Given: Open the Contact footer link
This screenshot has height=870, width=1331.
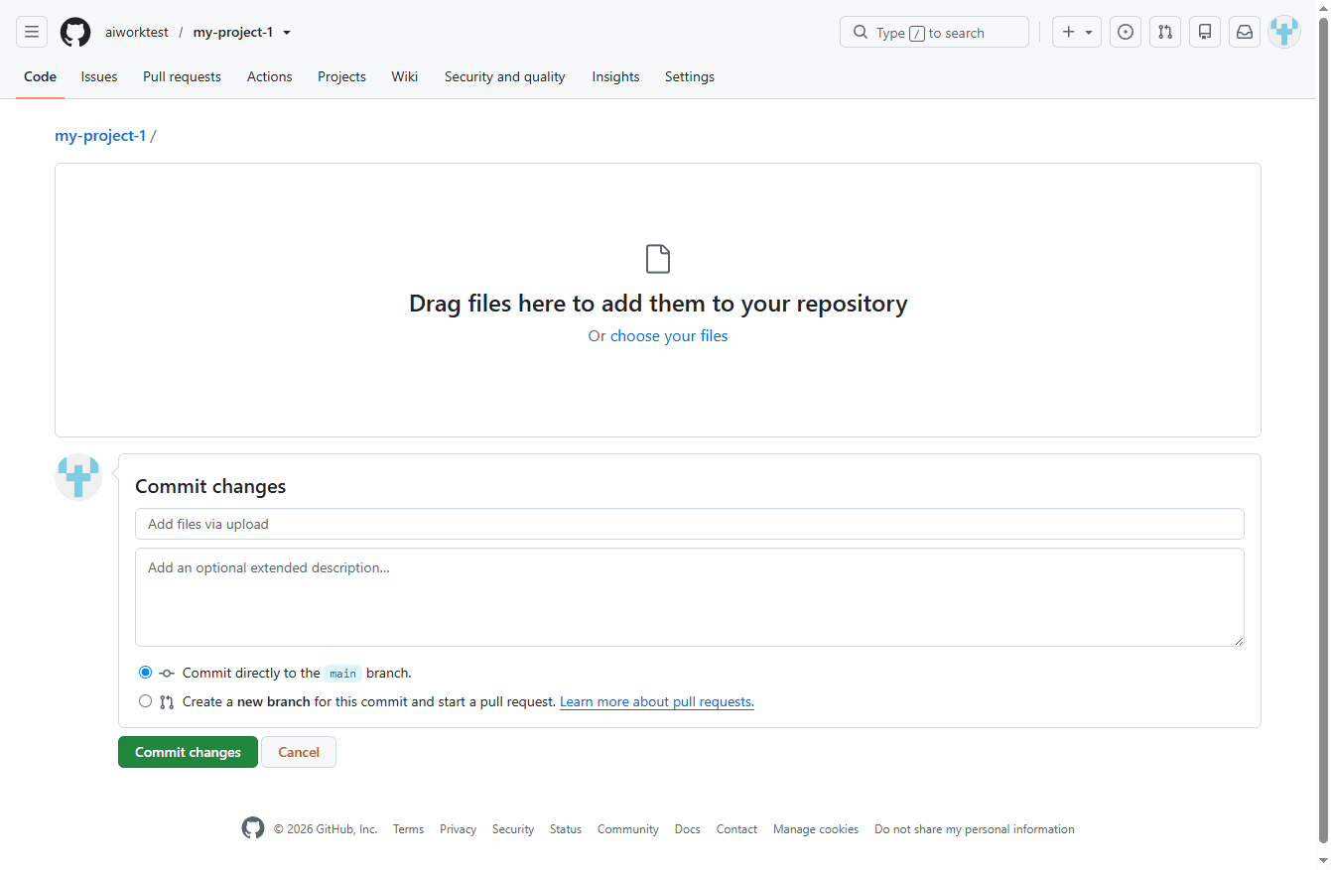Looking at the screenshot, I should [x=736, y=829].
